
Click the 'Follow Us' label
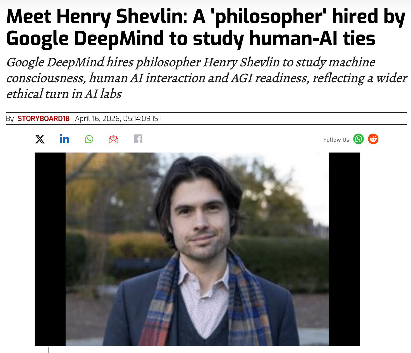click(x=336, y=140)
